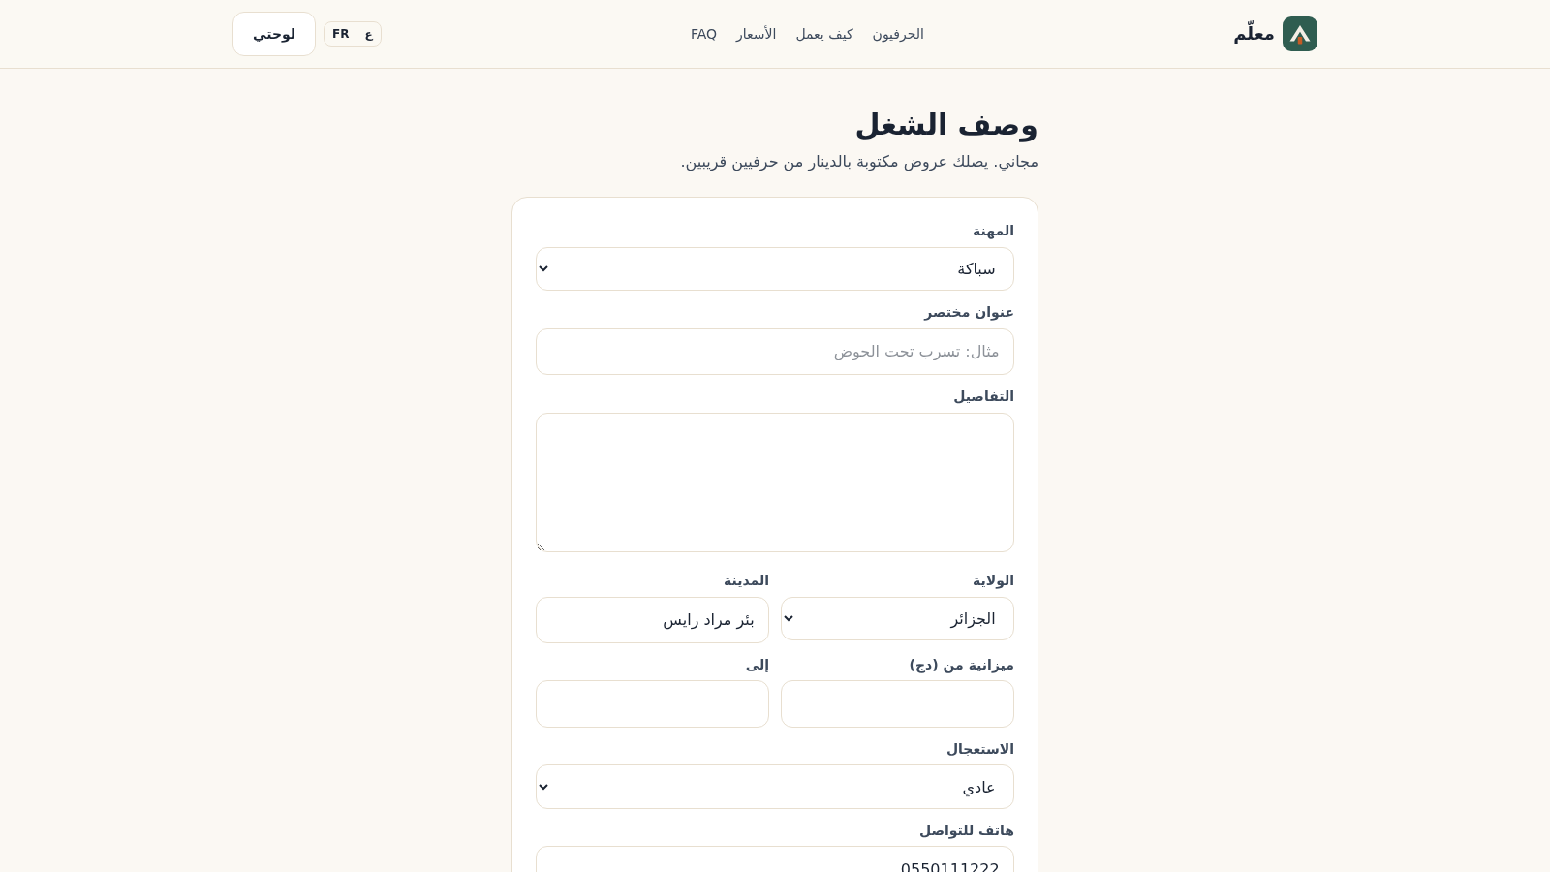Click the subtitle starting with مجاني

tap(859, 162)
